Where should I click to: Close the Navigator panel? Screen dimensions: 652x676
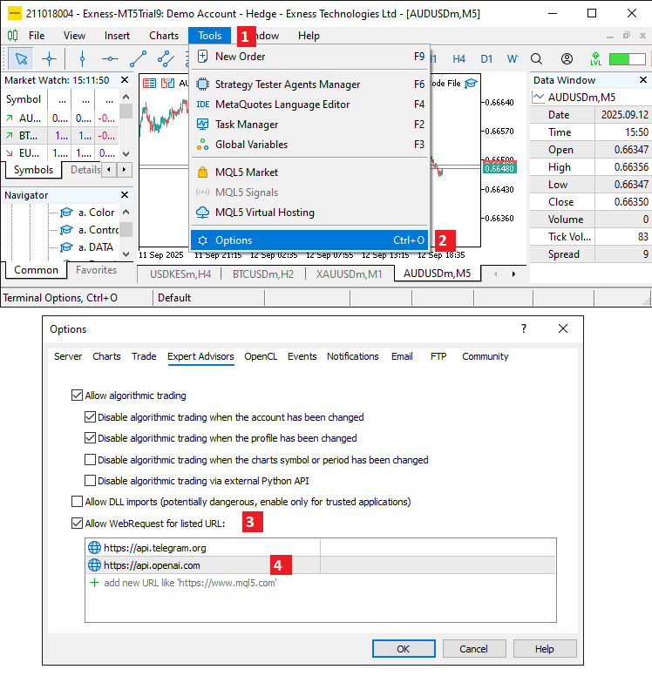coord(125,195)
